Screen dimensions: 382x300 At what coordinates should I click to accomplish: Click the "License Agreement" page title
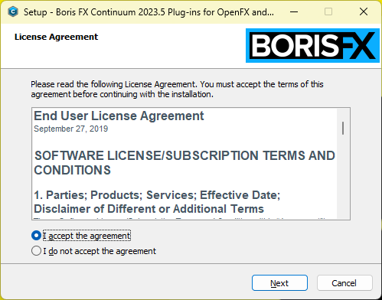(56, 37)
